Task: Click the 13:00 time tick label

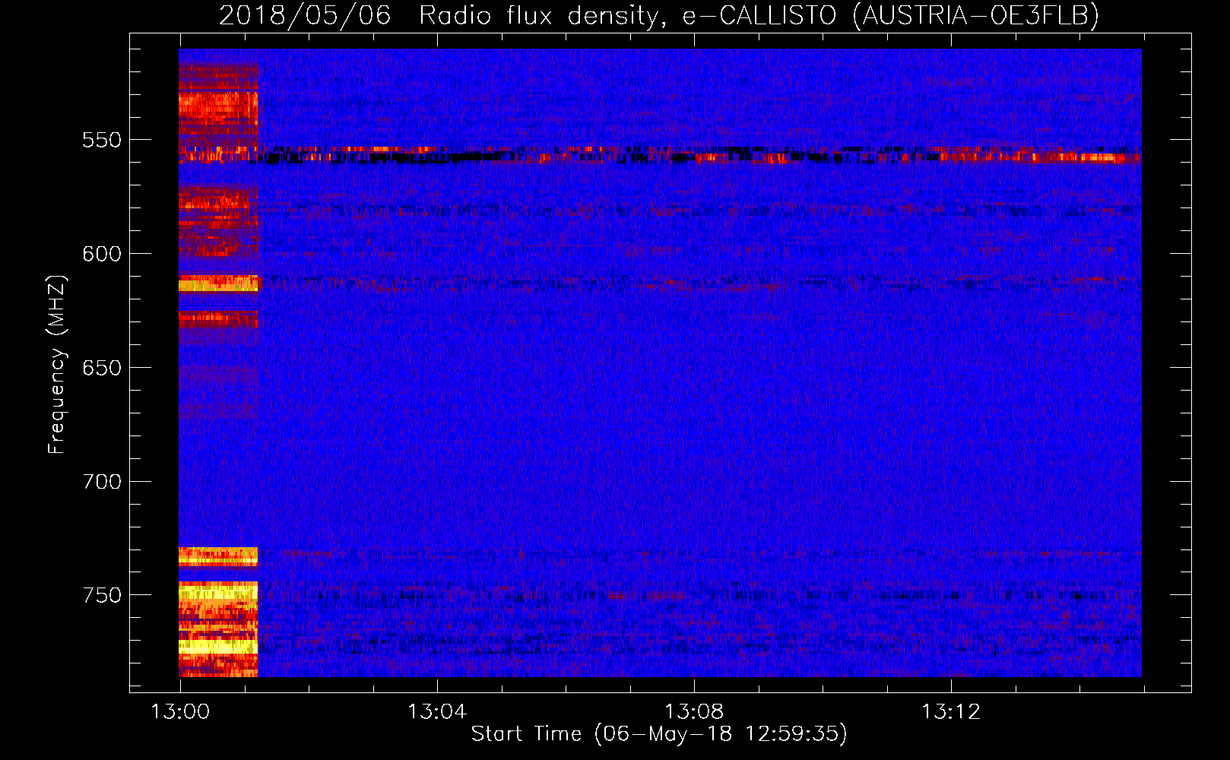Action: tap(180, 712)
